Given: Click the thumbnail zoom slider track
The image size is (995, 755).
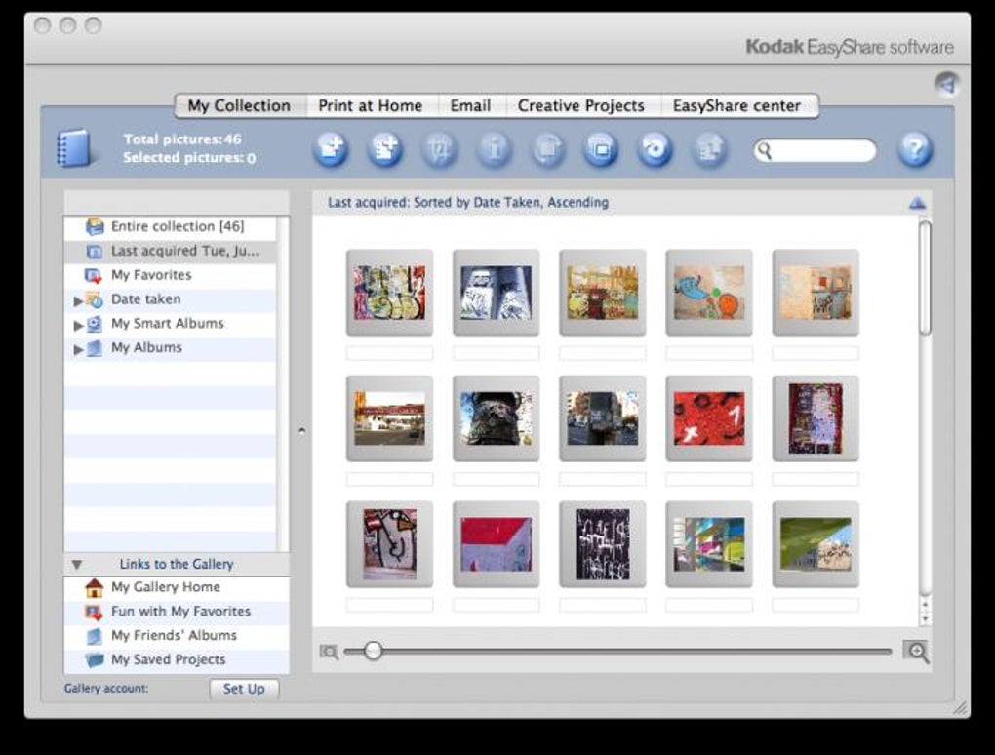Looking at the screenshot, I should (617, 651).
